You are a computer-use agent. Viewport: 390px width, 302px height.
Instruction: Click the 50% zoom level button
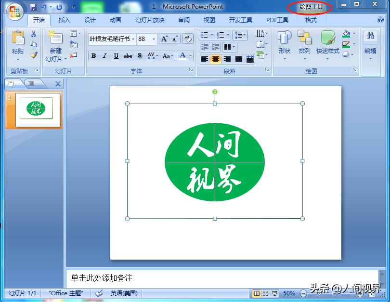[x=289, y=293]
